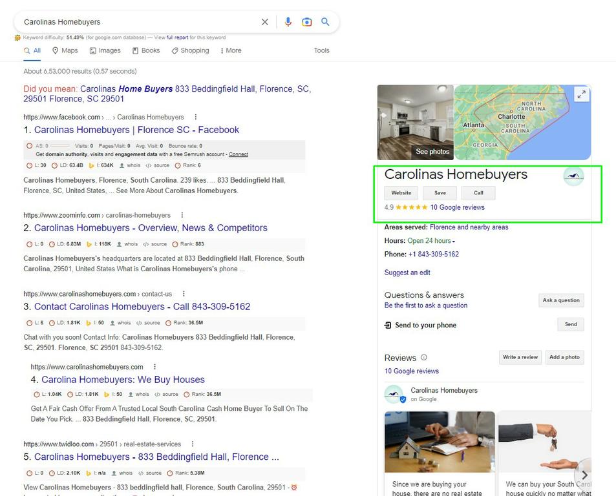Click See photos kitchen thumbnail
616x496 pixels.
pos(415,123)
